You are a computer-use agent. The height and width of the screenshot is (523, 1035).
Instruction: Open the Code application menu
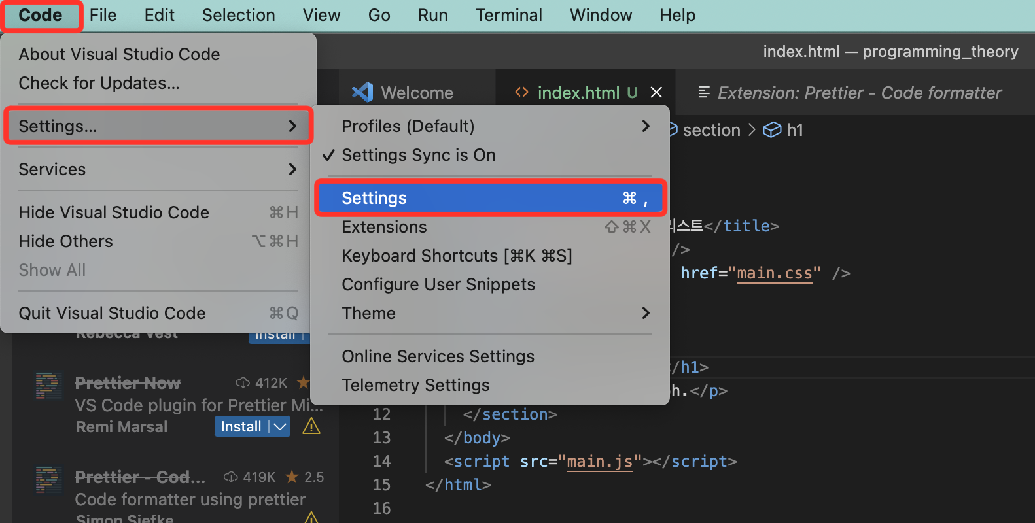tap(41, 15)
